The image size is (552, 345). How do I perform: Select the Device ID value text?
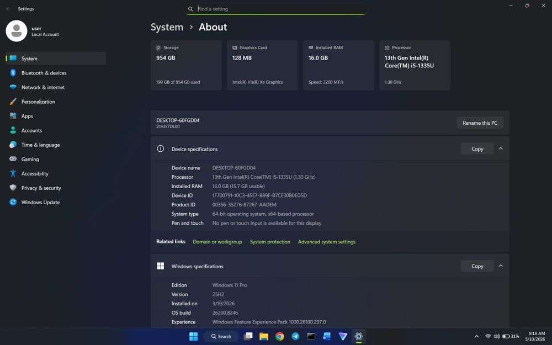(259, 195)
